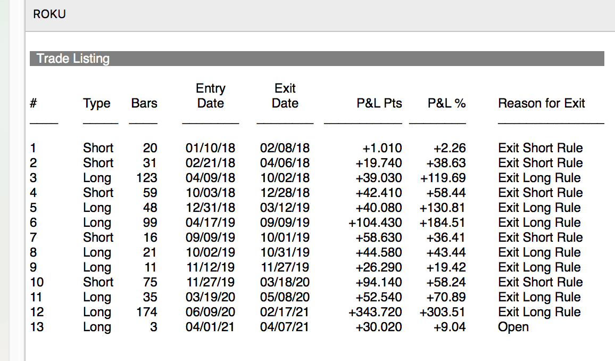The width and height of the screenshot is (615, 361).
Task: Select the Open exit reason in trade 13
Action: pos(513,327)
